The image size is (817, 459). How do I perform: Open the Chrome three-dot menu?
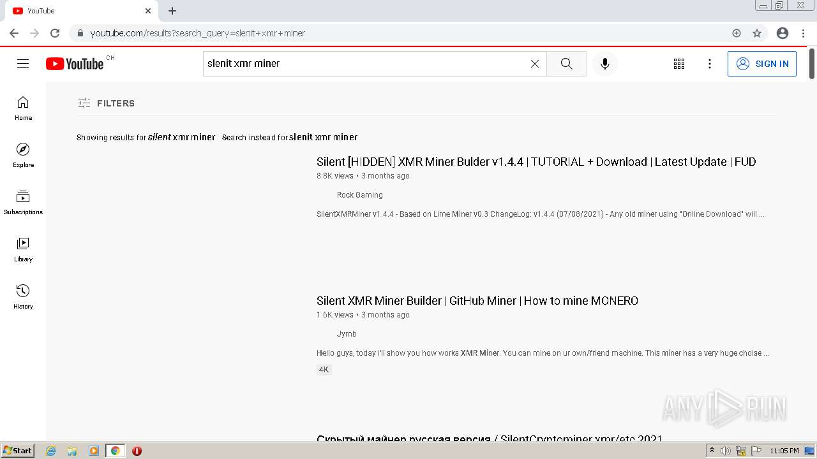tap(804, 33)
